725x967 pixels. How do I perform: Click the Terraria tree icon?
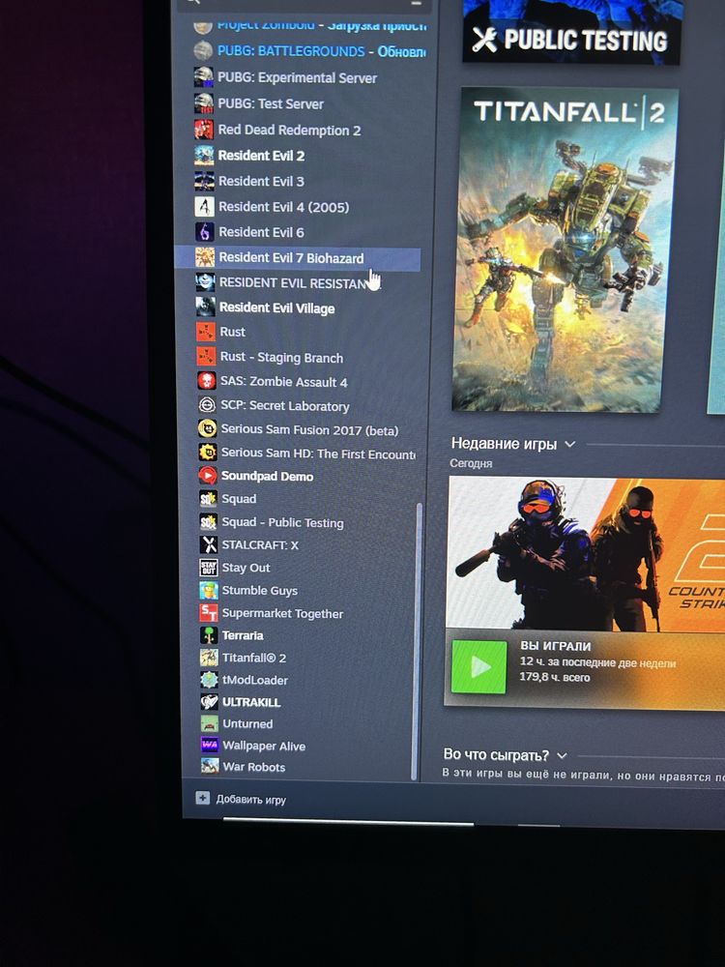click(210, 635)
